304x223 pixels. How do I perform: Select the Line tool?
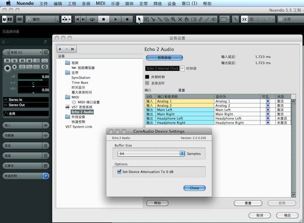click(x=207, y=19)
